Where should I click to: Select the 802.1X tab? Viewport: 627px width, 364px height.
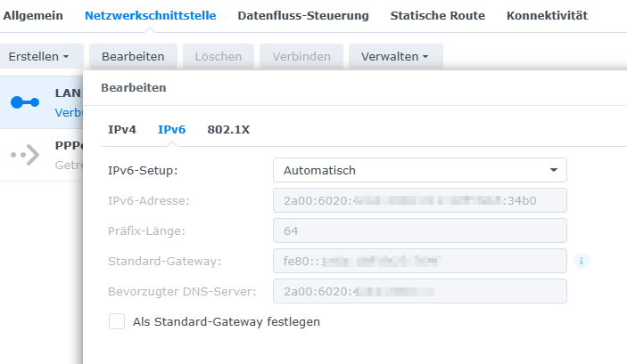click(228, 129)
